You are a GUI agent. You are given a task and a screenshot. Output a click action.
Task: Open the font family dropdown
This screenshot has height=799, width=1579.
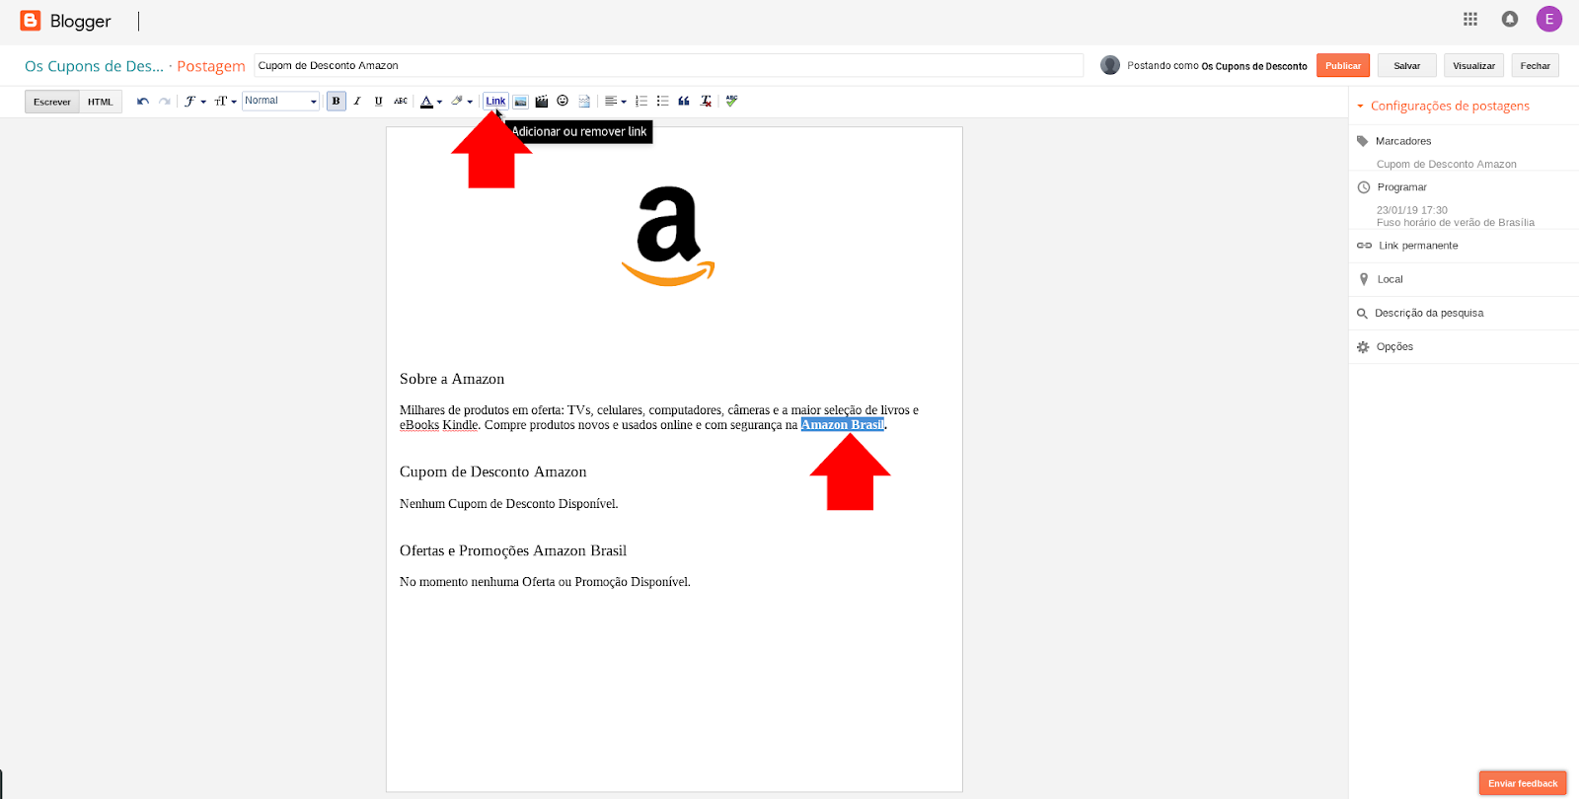coord(195,102)
